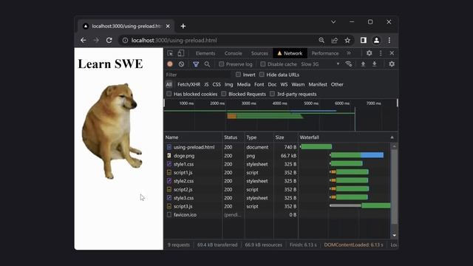The height and width of the screenshot is (266, 473).
Task: Open the Chrome profile avatar
Action: pos(376,40)
